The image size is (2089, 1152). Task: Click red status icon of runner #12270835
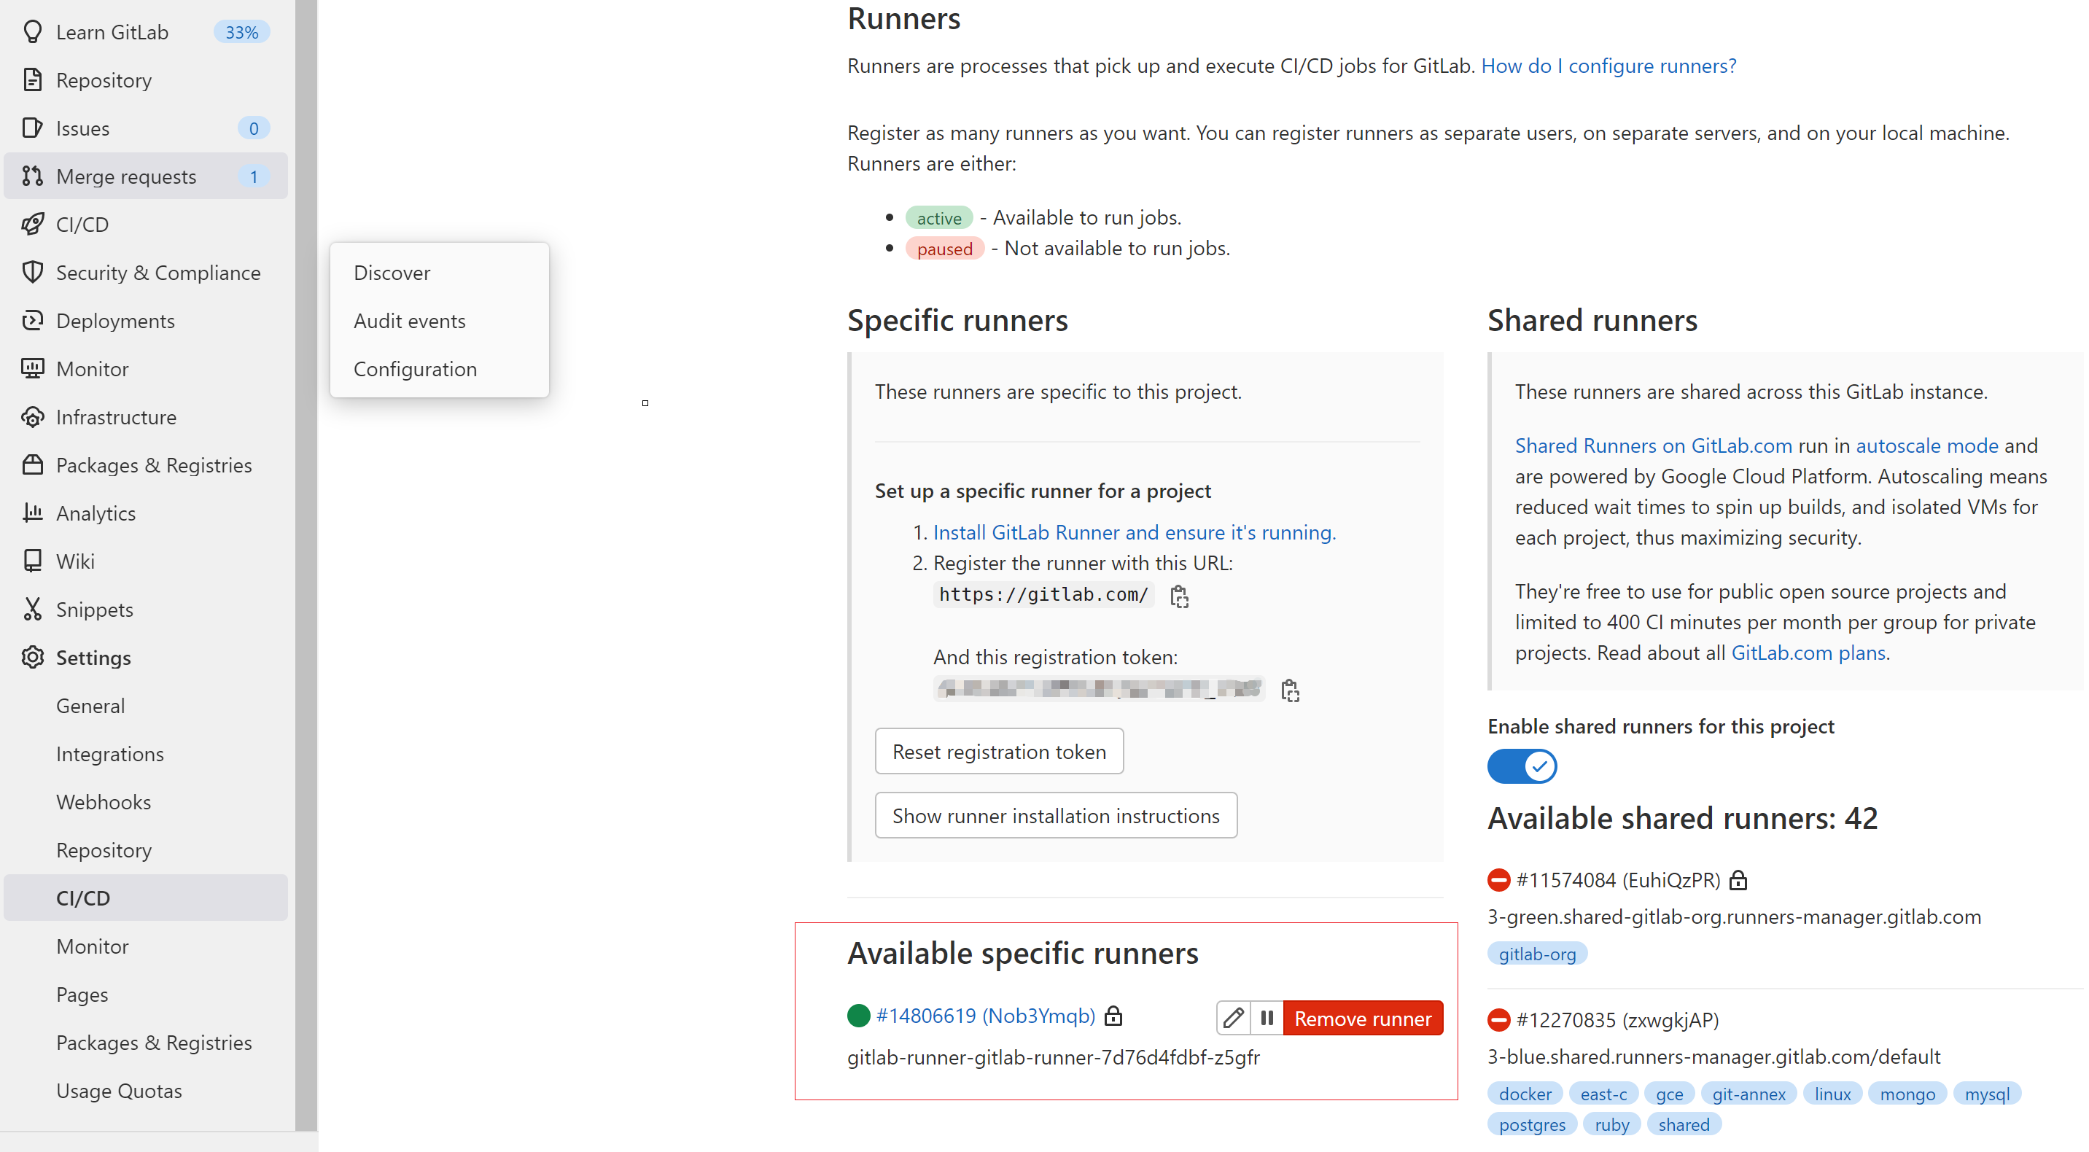point(1498,1019)
